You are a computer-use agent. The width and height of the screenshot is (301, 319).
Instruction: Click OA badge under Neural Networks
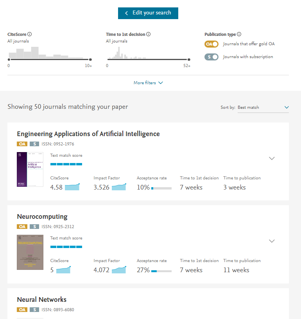click(x=22, y=310)
